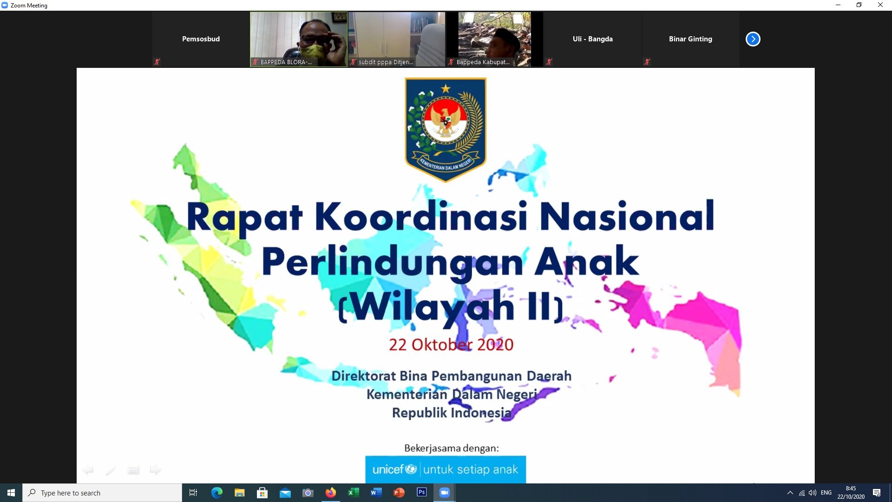This screenshot has width=892, height=502.
Task: Switch to Zoom app in taskbar
Action: pos(445,493)
